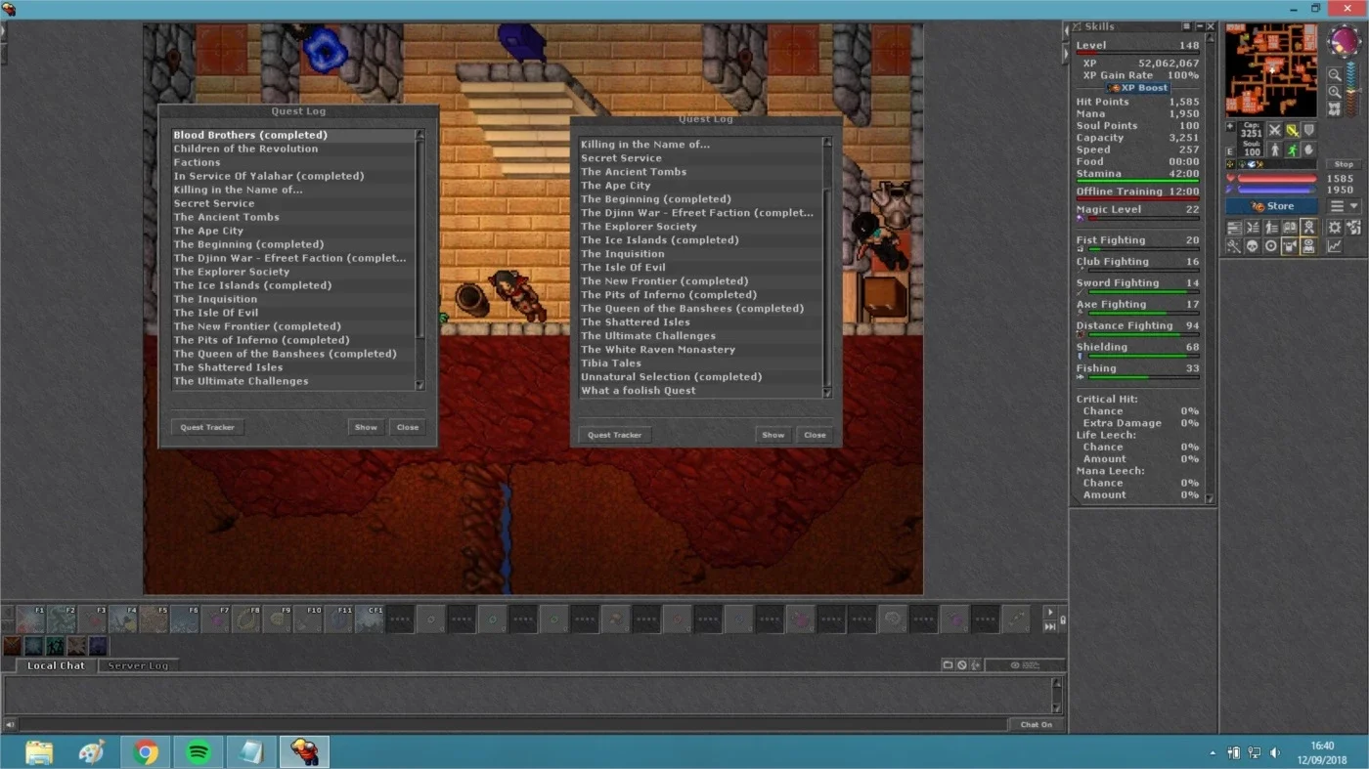Open the sidebar menu dropdown arrow
Screen dimensions: 1369x769
[x=1353, y=206]
